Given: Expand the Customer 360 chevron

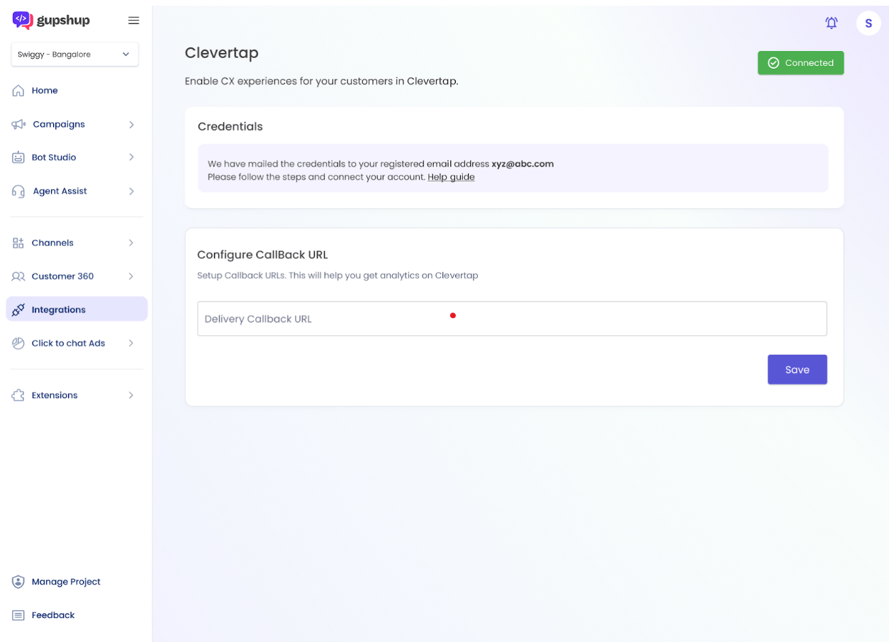Looking at the screenshot, I should pyautogui.click(x=131, y=276).
